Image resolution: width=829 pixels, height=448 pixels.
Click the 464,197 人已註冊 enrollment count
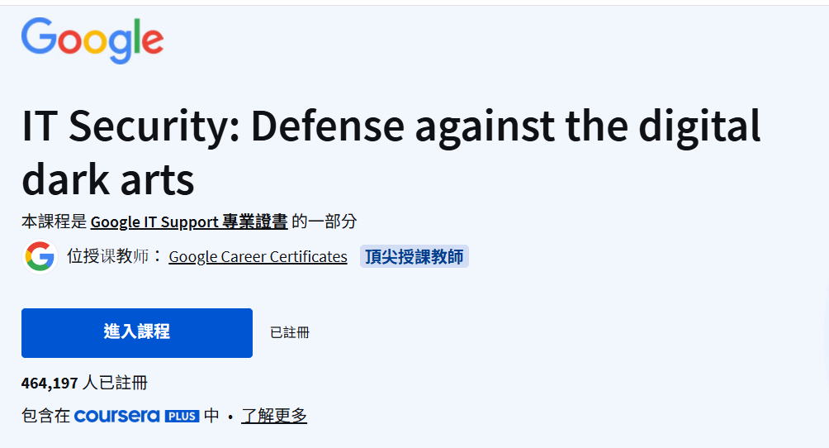tap(84, 383)
